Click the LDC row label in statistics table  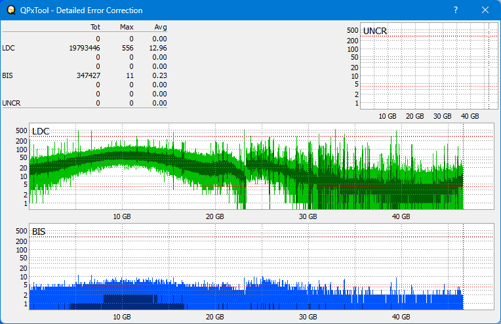[9, 48]
